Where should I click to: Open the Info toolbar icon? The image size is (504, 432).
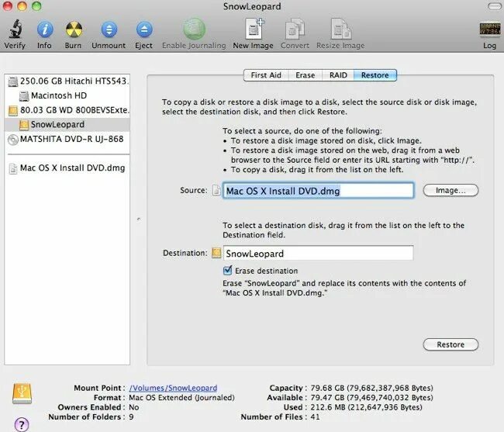coord(45,29)
